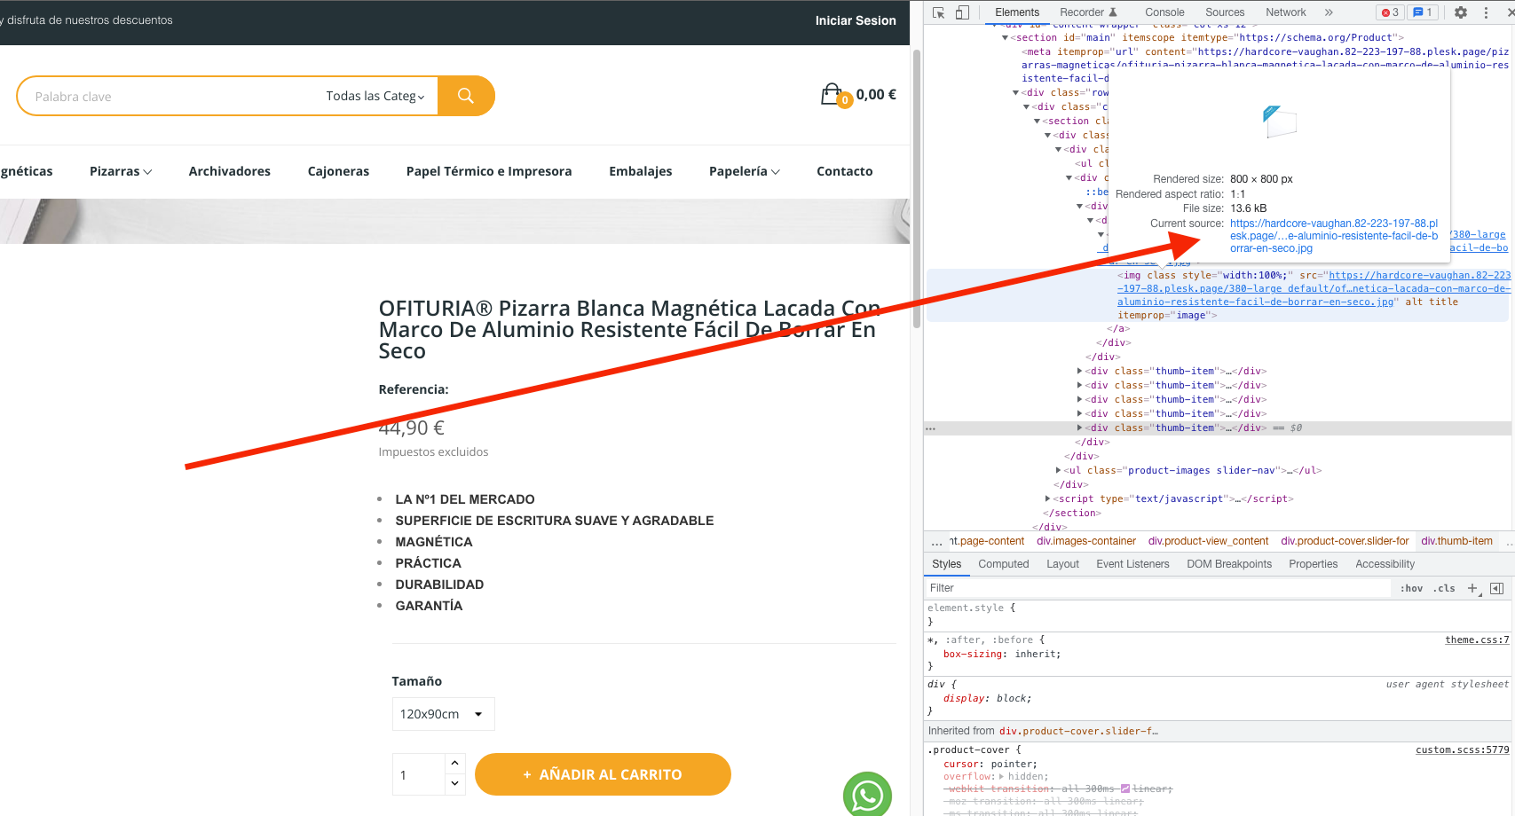
Task: Open the Accessibility tab
Action: click(x=1385, y=564)
